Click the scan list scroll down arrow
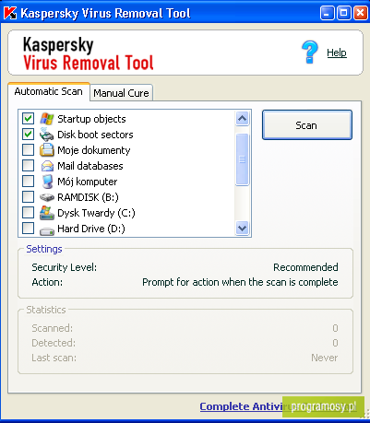 click(x=243, y=229)
